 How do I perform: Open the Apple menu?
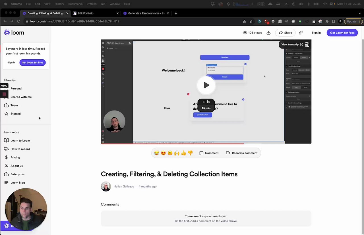5,4
